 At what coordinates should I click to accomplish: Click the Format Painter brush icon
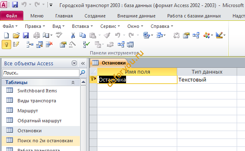click(x=107, y=35)
